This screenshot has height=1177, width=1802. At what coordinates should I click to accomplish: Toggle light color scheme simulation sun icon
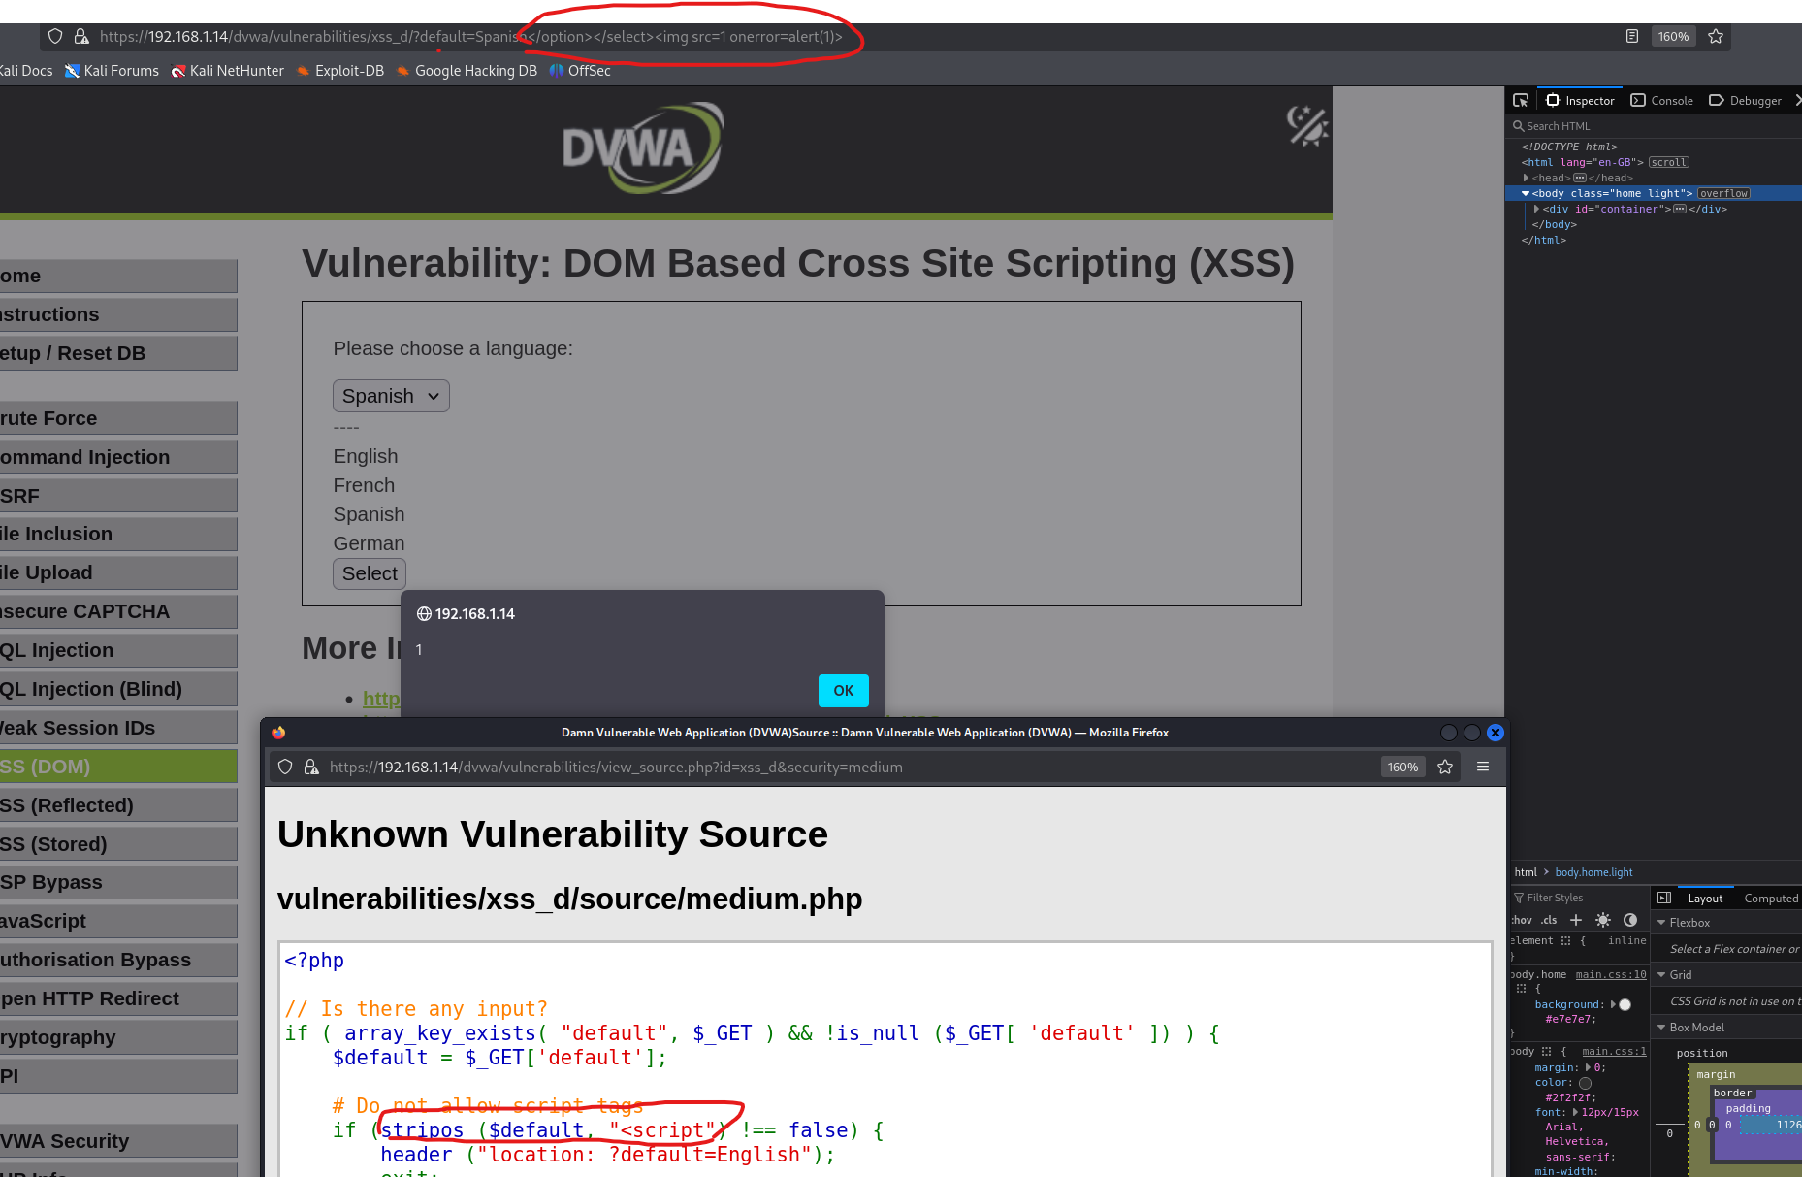tap(1603, 920)
